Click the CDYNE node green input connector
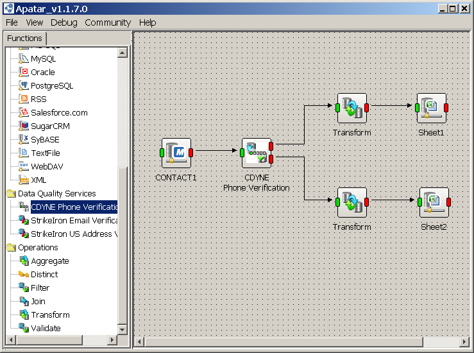This screenshot has width=474, height=353. pyautogui.click(x=242, y=153)
